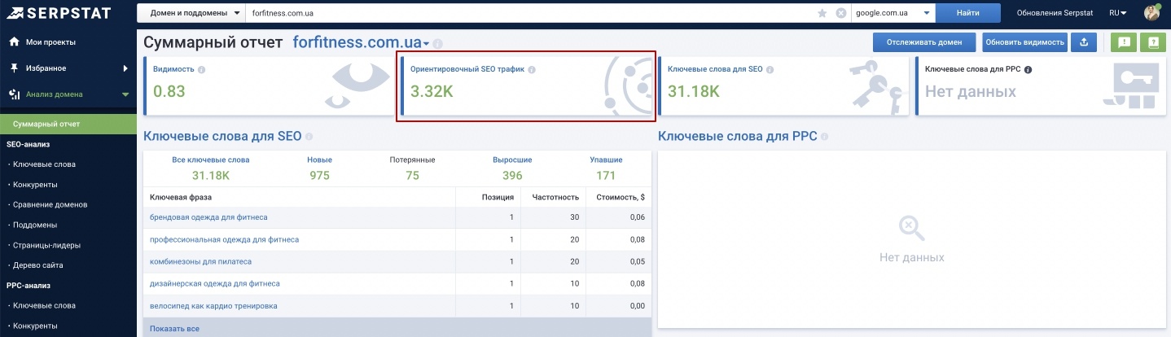The width and height of the screenshot is (1171, 337).
Task: Click the magnifier no-data icon in PPC panel
Action: [911, 229]
